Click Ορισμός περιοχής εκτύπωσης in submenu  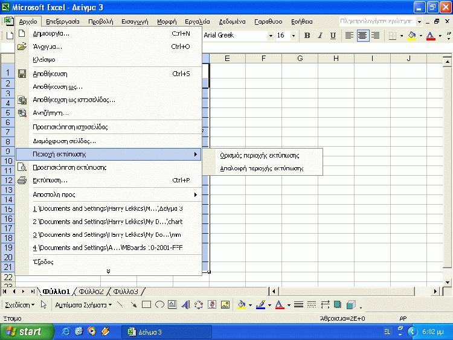coord(262,155)
